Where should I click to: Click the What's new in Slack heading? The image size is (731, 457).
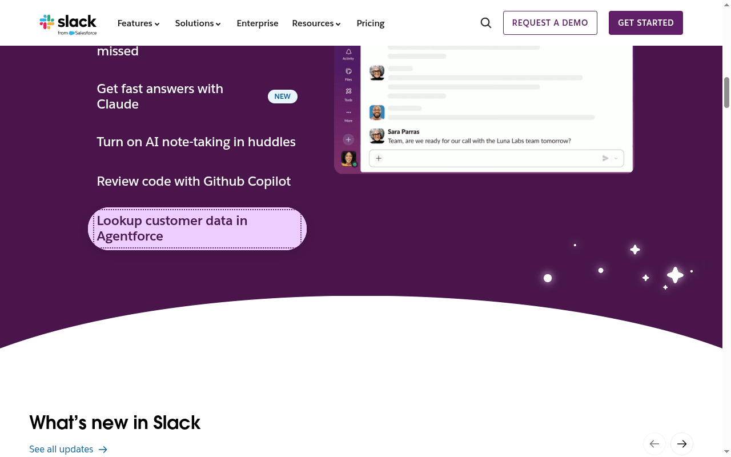click(115, 423)
